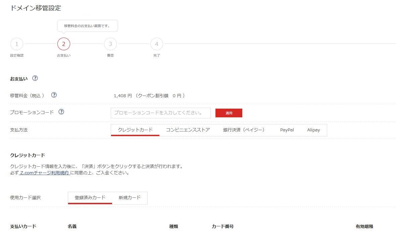The image size is (396, 231).
Task: Click the help icon next to 移管料金（税込）
Action: (x=54, y=95)
